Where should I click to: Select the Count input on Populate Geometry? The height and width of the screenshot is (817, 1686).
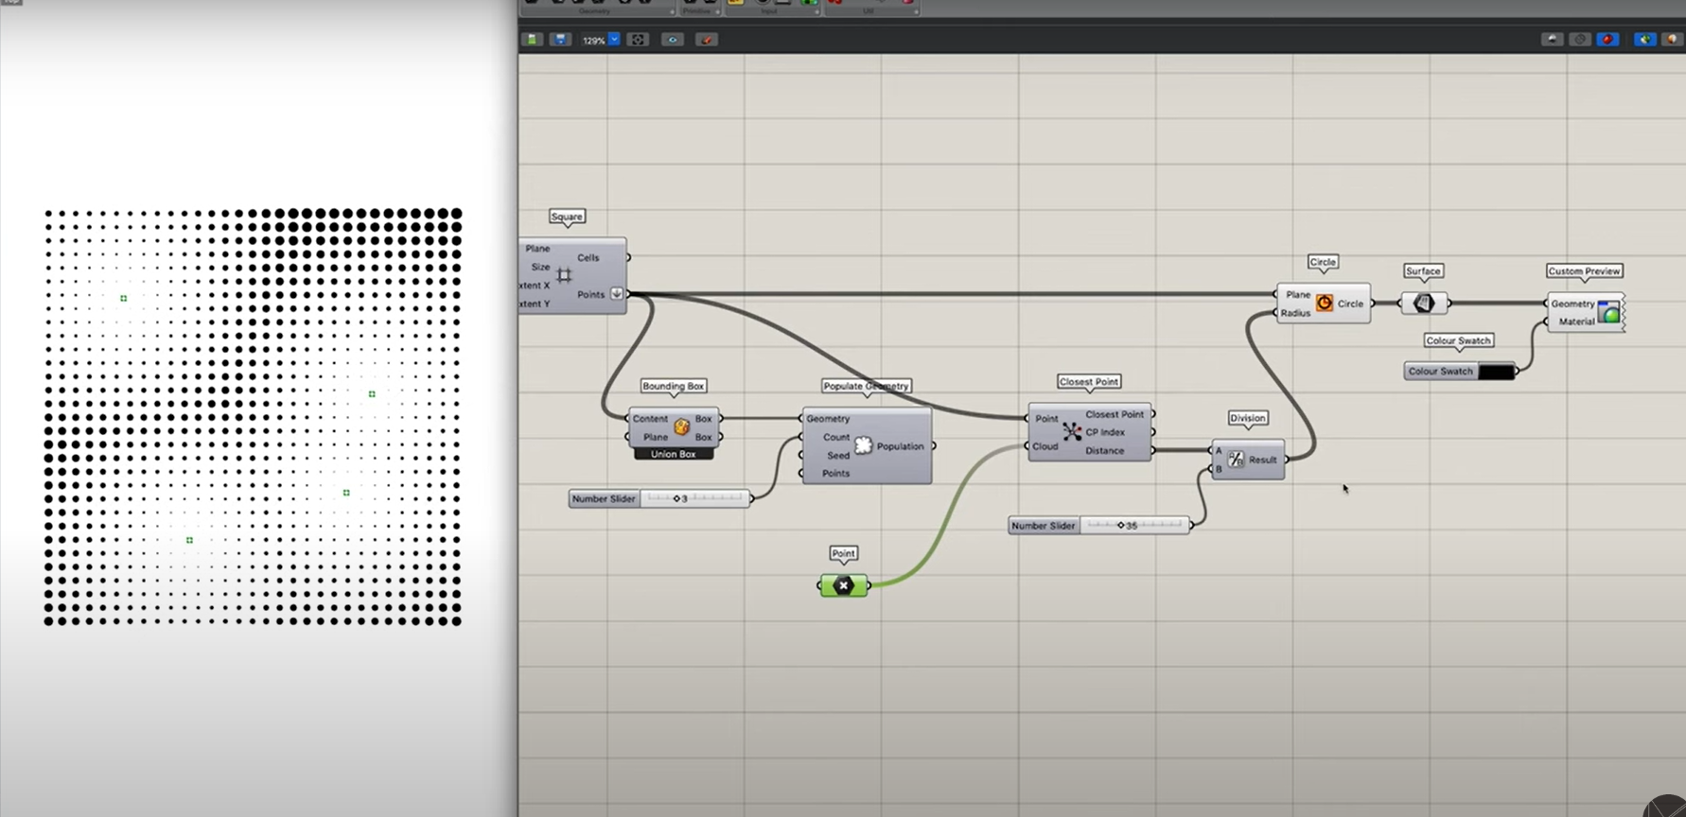(836, 437)
